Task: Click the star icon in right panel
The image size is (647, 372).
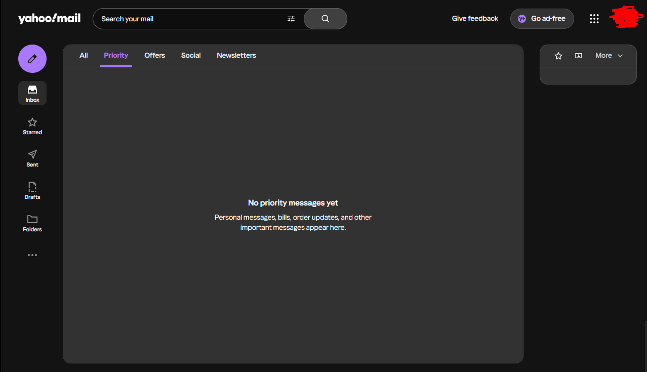Action: click(x=558, y=56)
